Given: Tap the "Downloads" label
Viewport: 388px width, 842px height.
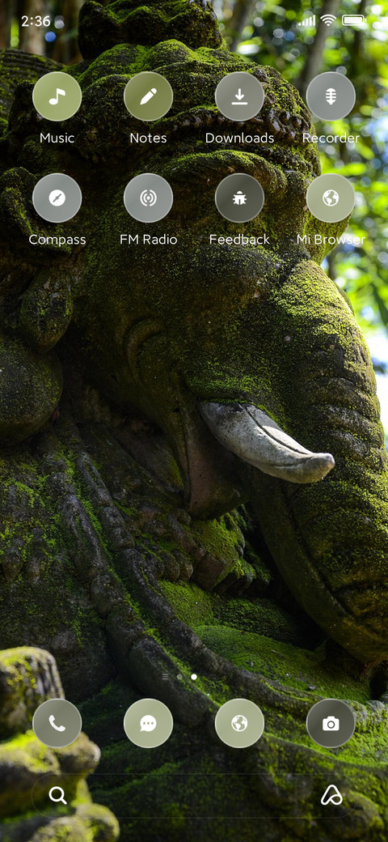Looking at the screenshot, I should point(239,138).
